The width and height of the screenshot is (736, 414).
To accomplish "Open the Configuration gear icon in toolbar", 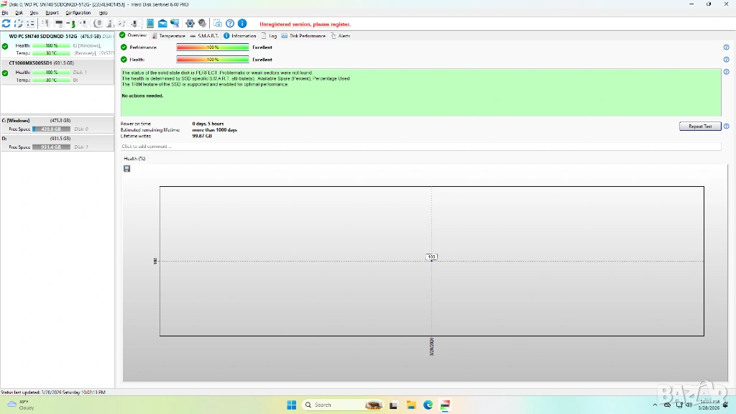I will pyautogui.click(x=190, y=24).
